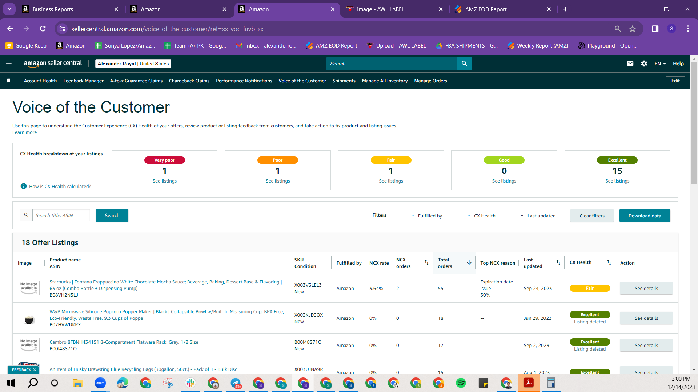Switch to the AMZ EOD Report tab
Image resolution: width=698 pixels, height=392 pixels.
click(x=502, y=9)
